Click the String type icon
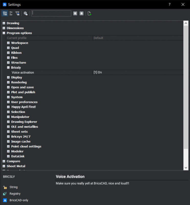Image resolution: width=190 pixels, height=205 pixels. 5,187
